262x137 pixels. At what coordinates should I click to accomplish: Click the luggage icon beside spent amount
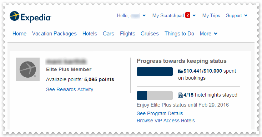click(x=181, y=71)
